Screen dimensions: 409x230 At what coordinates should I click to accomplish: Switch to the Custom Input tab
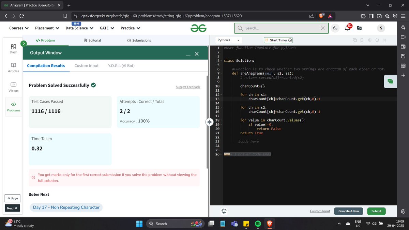[x=86, y=65]
